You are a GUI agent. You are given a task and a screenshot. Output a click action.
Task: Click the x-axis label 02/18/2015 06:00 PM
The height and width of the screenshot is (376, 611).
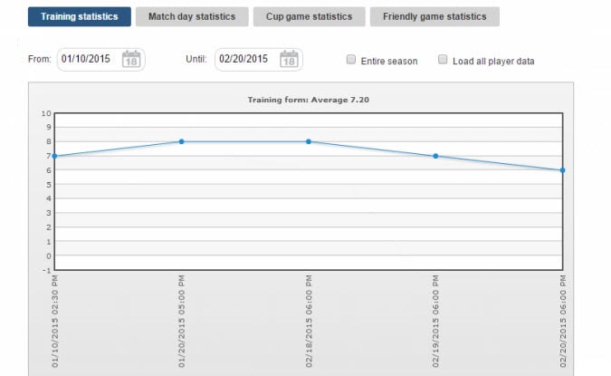309,322
